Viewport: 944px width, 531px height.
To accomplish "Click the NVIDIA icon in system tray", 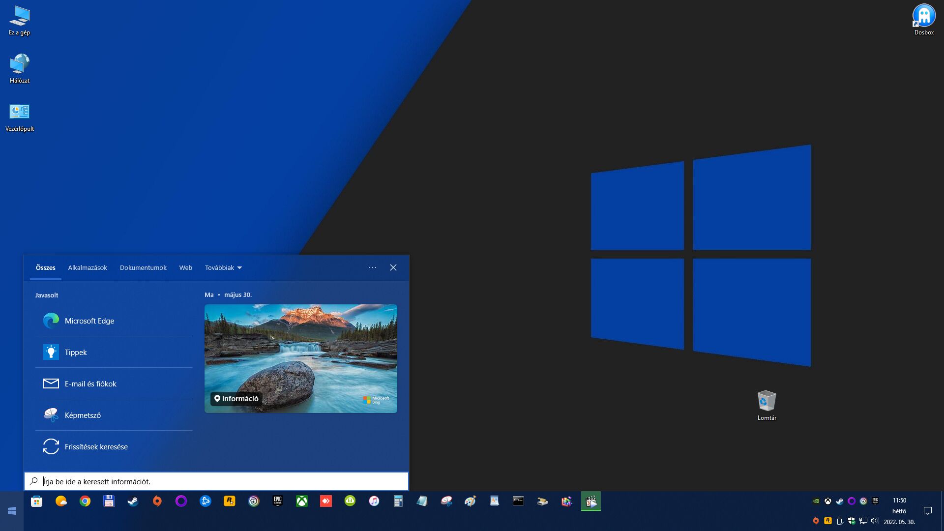I will [816, 501].
